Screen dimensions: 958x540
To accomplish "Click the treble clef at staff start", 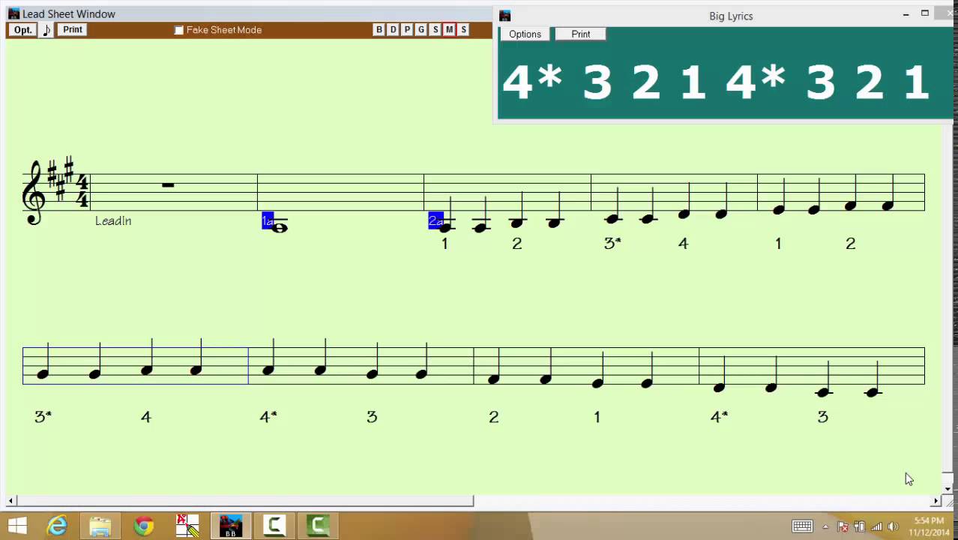I will pyautogui.click(x=34, y=193).
